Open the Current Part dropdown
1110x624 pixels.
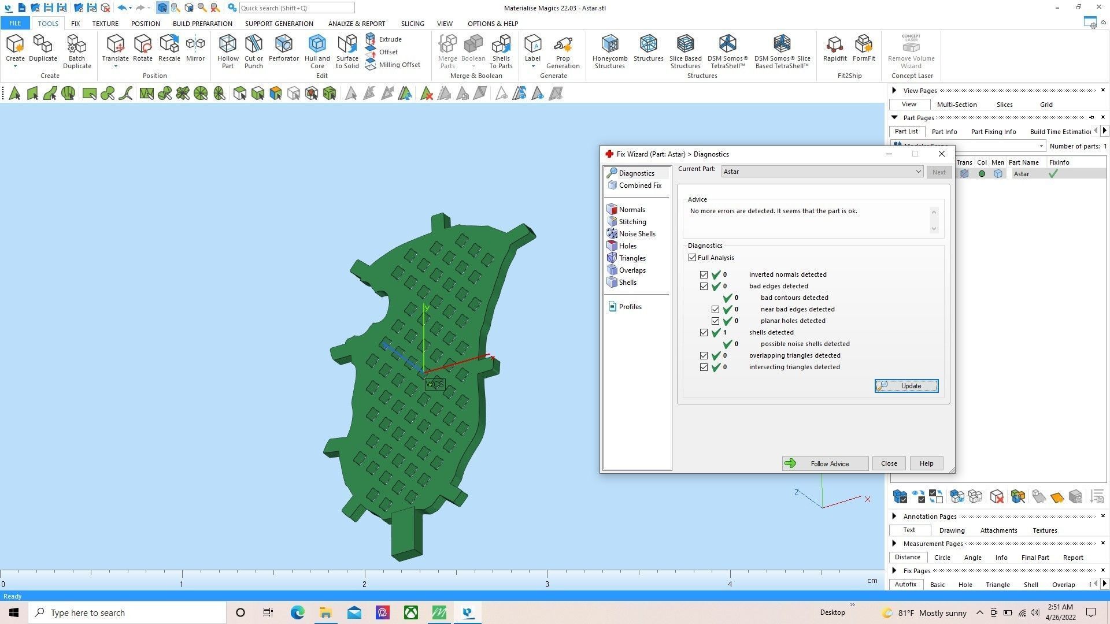pos(917,172)
